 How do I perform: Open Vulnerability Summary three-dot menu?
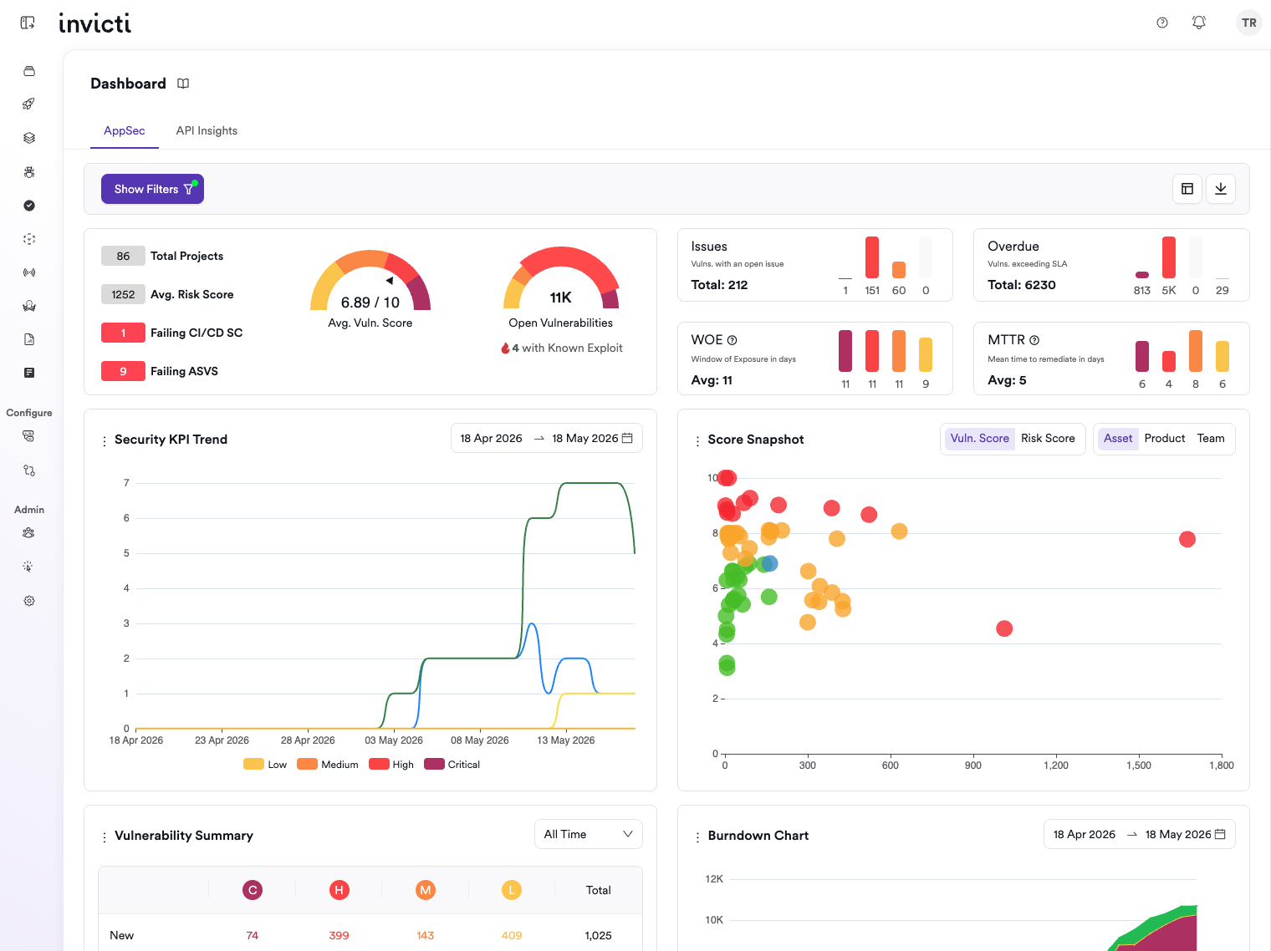coord(105,837)
